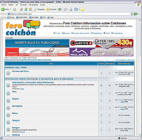
Task: Open the Edit button dropdown arrow
Action: point(79,10)
